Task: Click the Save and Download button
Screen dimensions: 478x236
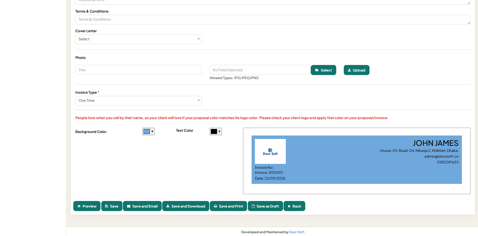Action: pos(186,206)
